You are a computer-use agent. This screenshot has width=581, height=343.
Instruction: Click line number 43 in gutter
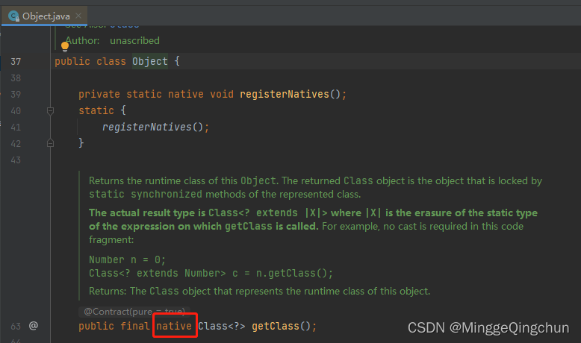click(16, 160)
